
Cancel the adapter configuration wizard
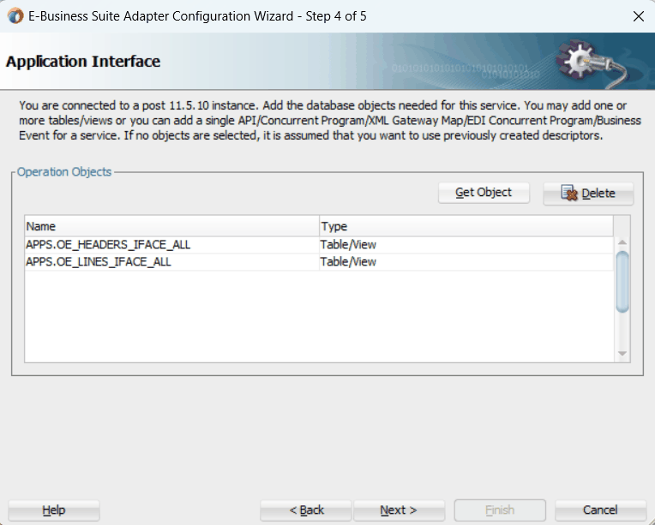point(600,510)
